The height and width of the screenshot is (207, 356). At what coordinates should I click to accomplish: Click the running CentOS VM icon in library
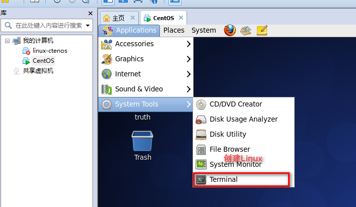26,61
